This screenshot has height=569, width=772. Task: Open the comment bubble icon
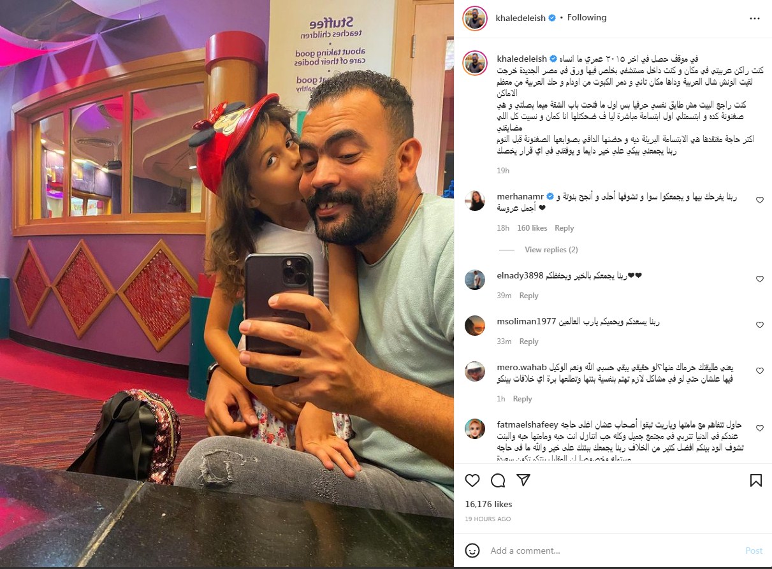498,480
